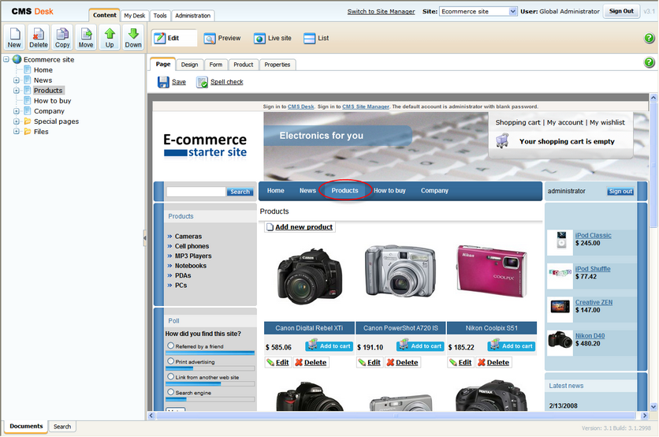This screenshot has width=659, height=437.
Task: Edit the Canon Digital Rebel XTi product
Action: [277, 363]
